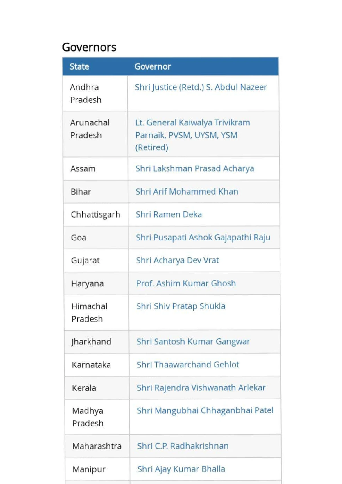The image size is (342, 484).
Task: Open Shri Justice (Retd.) S. Abdul Nazeer link
Action: (201, 87)
